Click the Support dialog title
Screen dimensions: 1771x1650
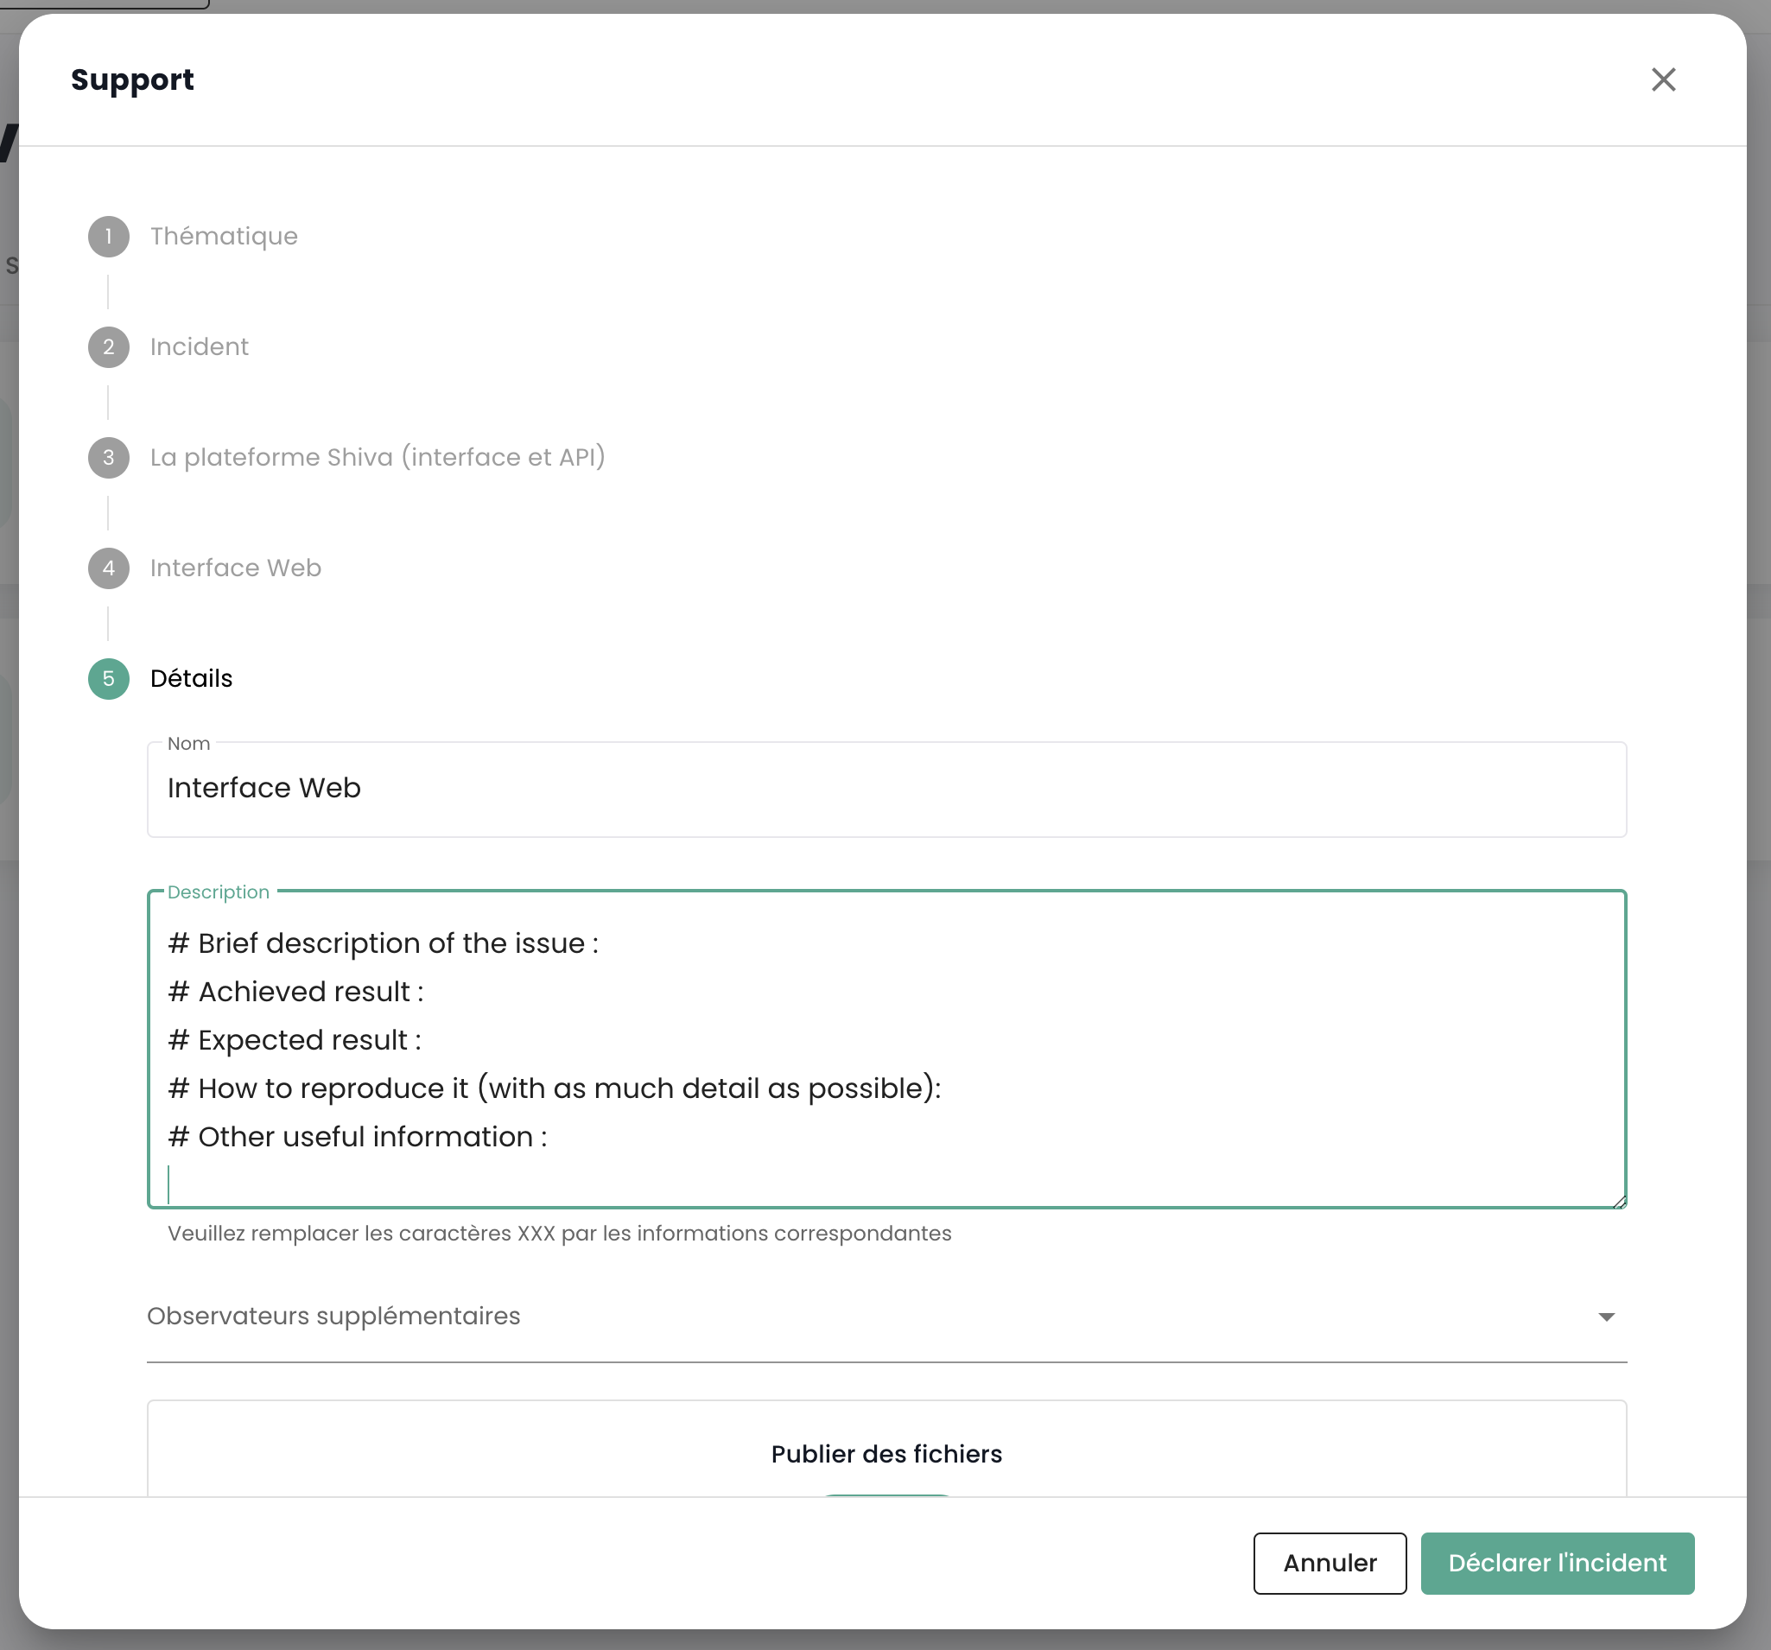[132, 80]
